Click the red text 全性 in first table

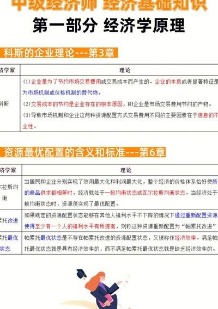28,126
